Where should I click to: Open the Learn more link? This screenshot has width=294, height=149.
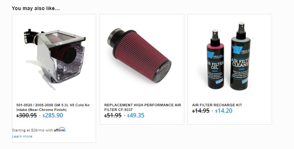[22, 136]
